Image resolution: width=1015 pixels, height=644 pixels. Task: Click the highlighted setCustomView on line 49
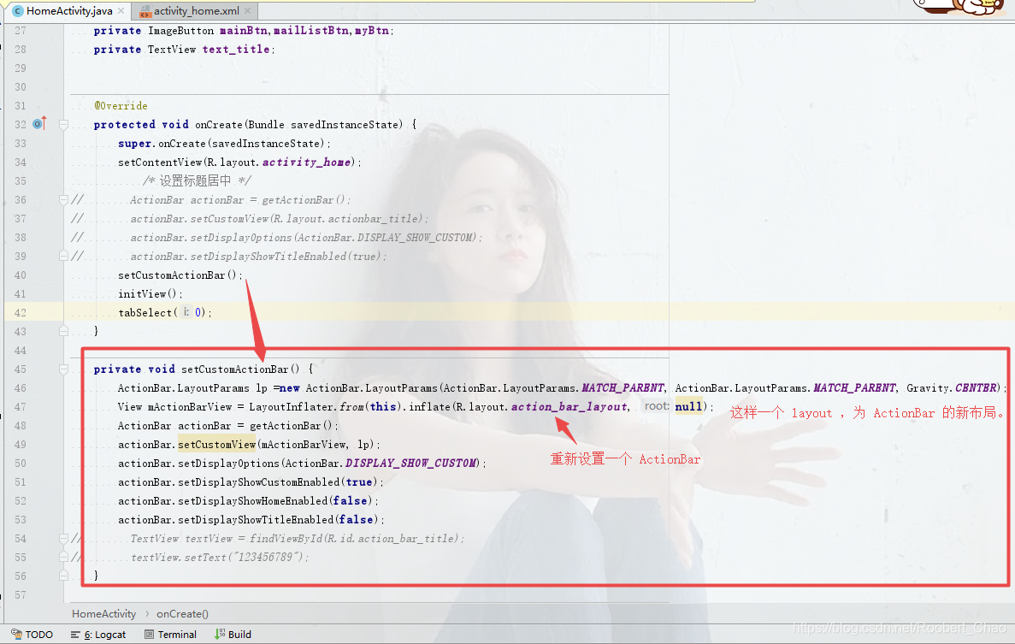[x=217, y=444]
